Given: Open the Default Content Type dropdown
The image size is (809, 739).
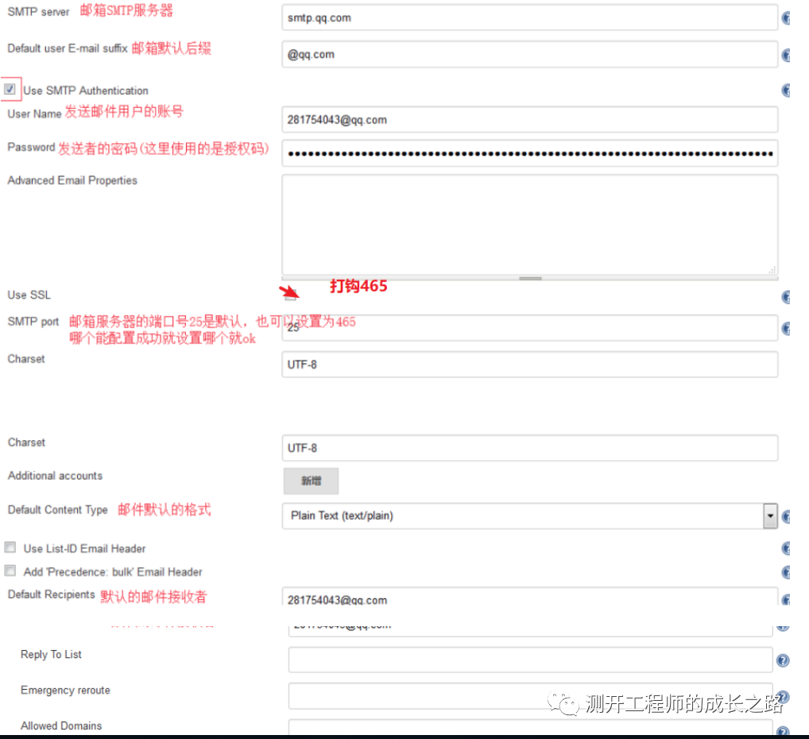Looking at the screenshot, I should click(x=529, y=516).
